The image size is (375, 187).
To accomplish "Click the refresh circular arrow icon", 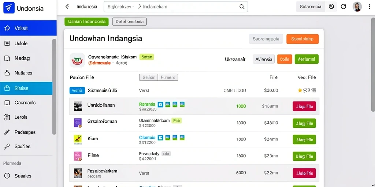I will (344, 7).
